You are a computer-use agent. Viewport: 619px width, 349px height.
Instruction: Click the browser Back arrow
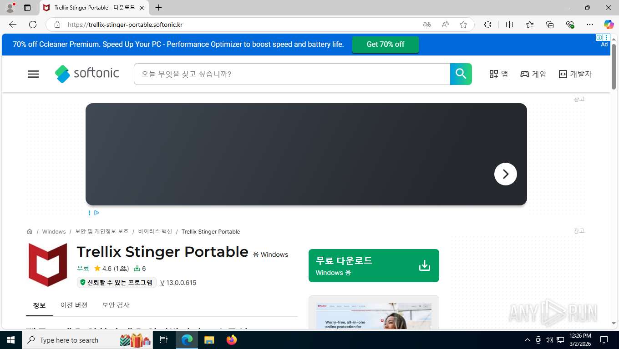pyautogui.click(x=13, y=25)
